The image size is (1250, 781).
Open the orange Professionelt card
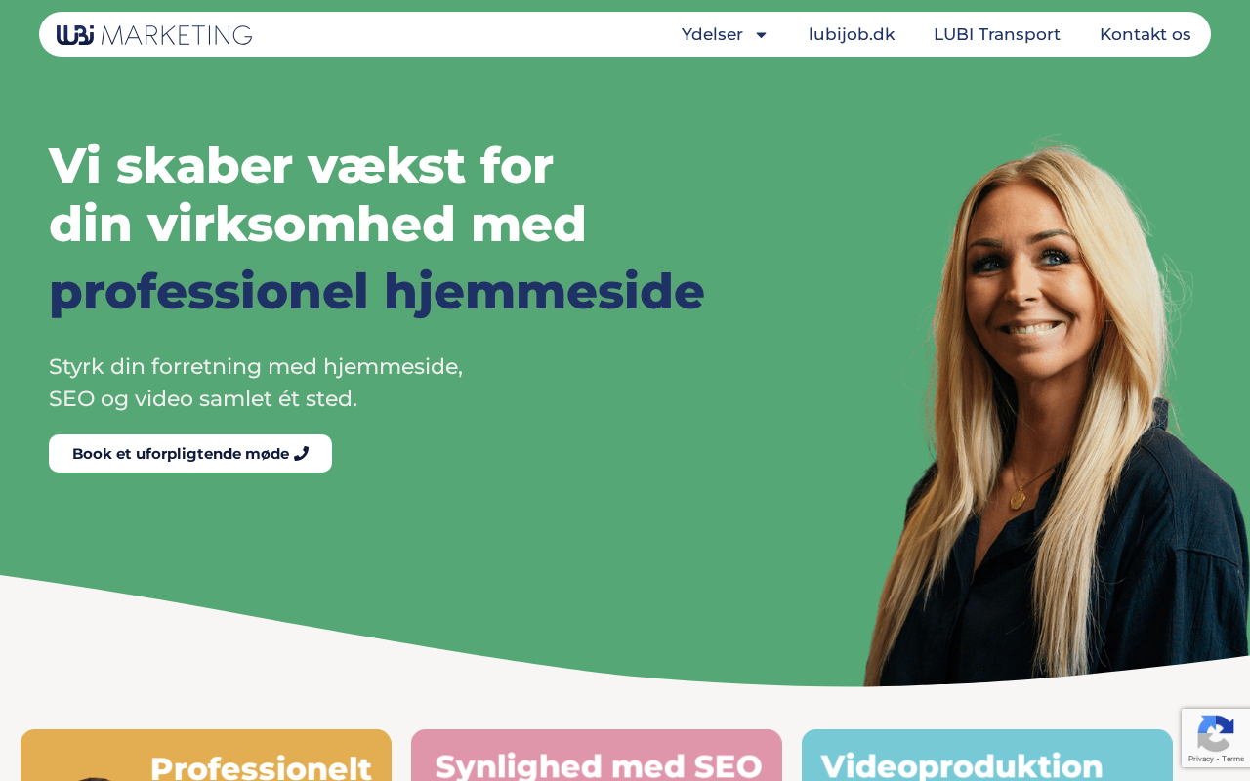[206, 756]
